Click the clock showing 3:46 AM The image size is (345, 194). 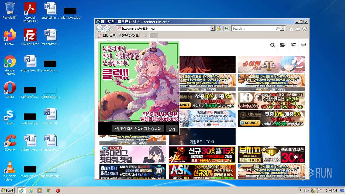pos(331,190)
